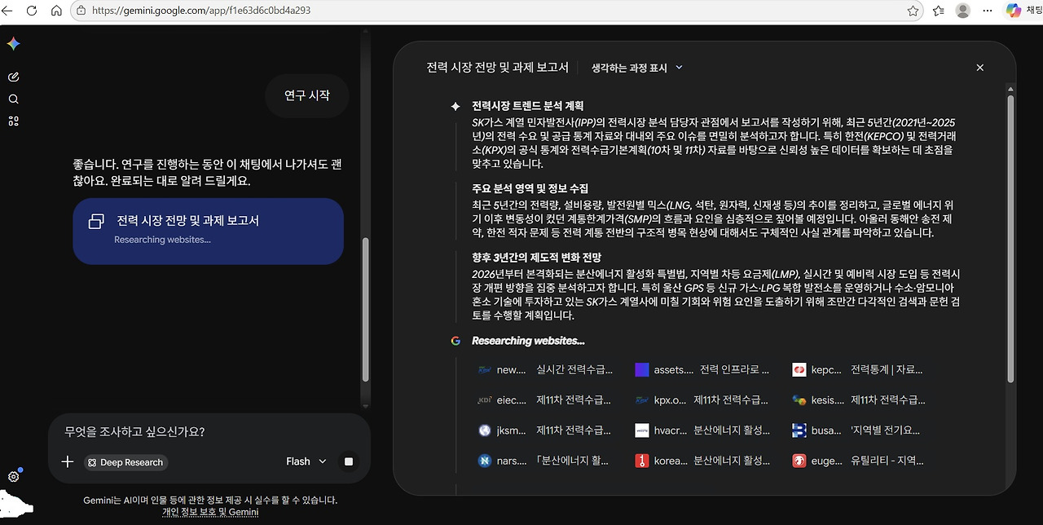The height and width of the screenshot is (525, 1043).
Task: Click the 전력시장 트렌드 분석 계획 heading
Action: click(527, 106)
